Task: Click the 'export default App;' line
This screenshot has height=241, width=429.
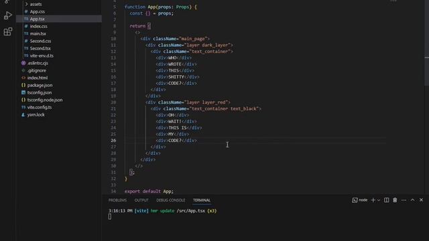Action: 149,191
